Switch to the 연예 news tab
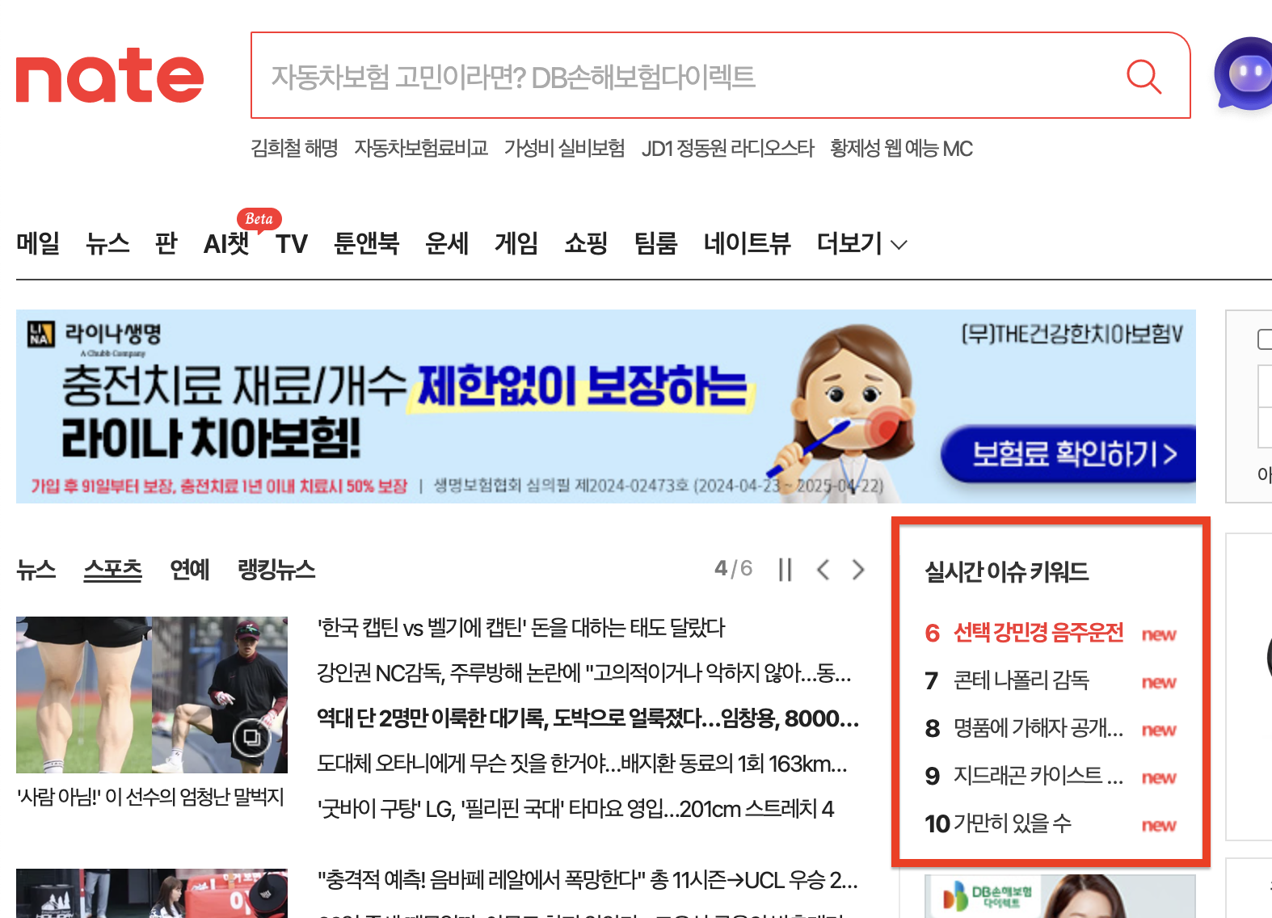Screen dimensions: 1272x918 click(189, 570)
